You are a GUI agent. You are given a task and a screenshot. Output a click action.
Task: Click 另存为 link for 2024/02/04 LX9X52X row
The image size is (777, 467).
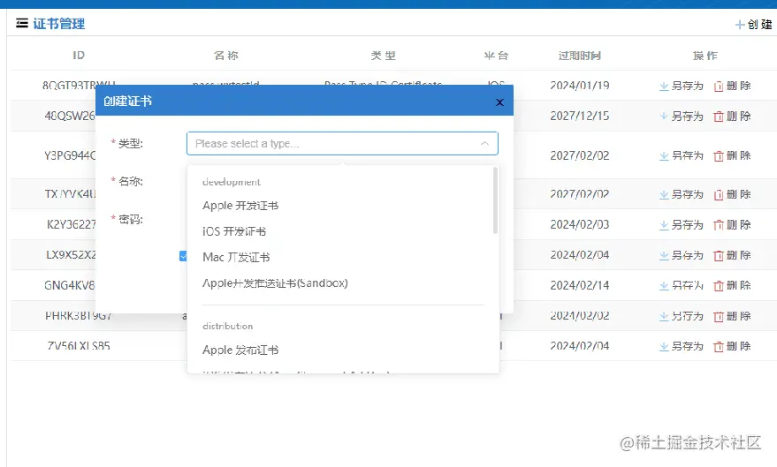[688, 255]
